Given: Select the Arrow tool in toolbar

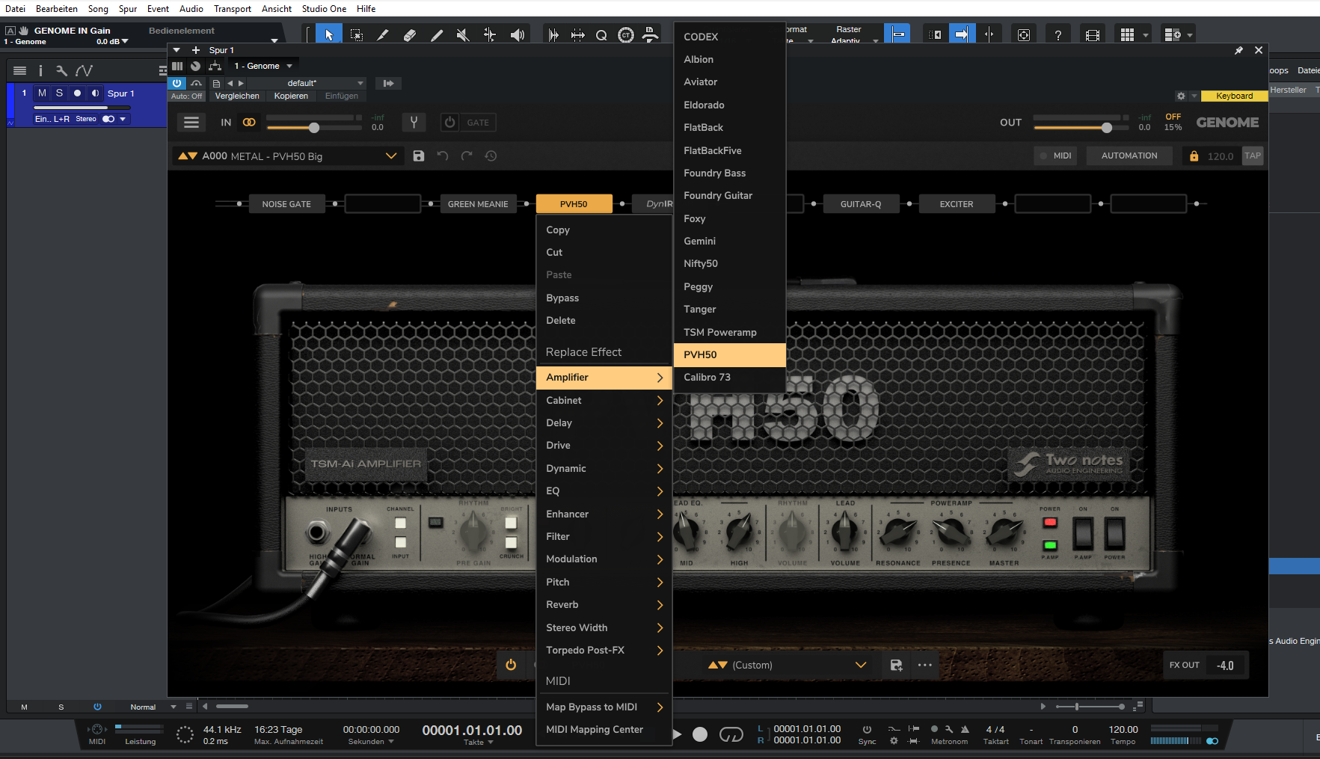Looking at the screenshot, I should click(x=329, y=35).
